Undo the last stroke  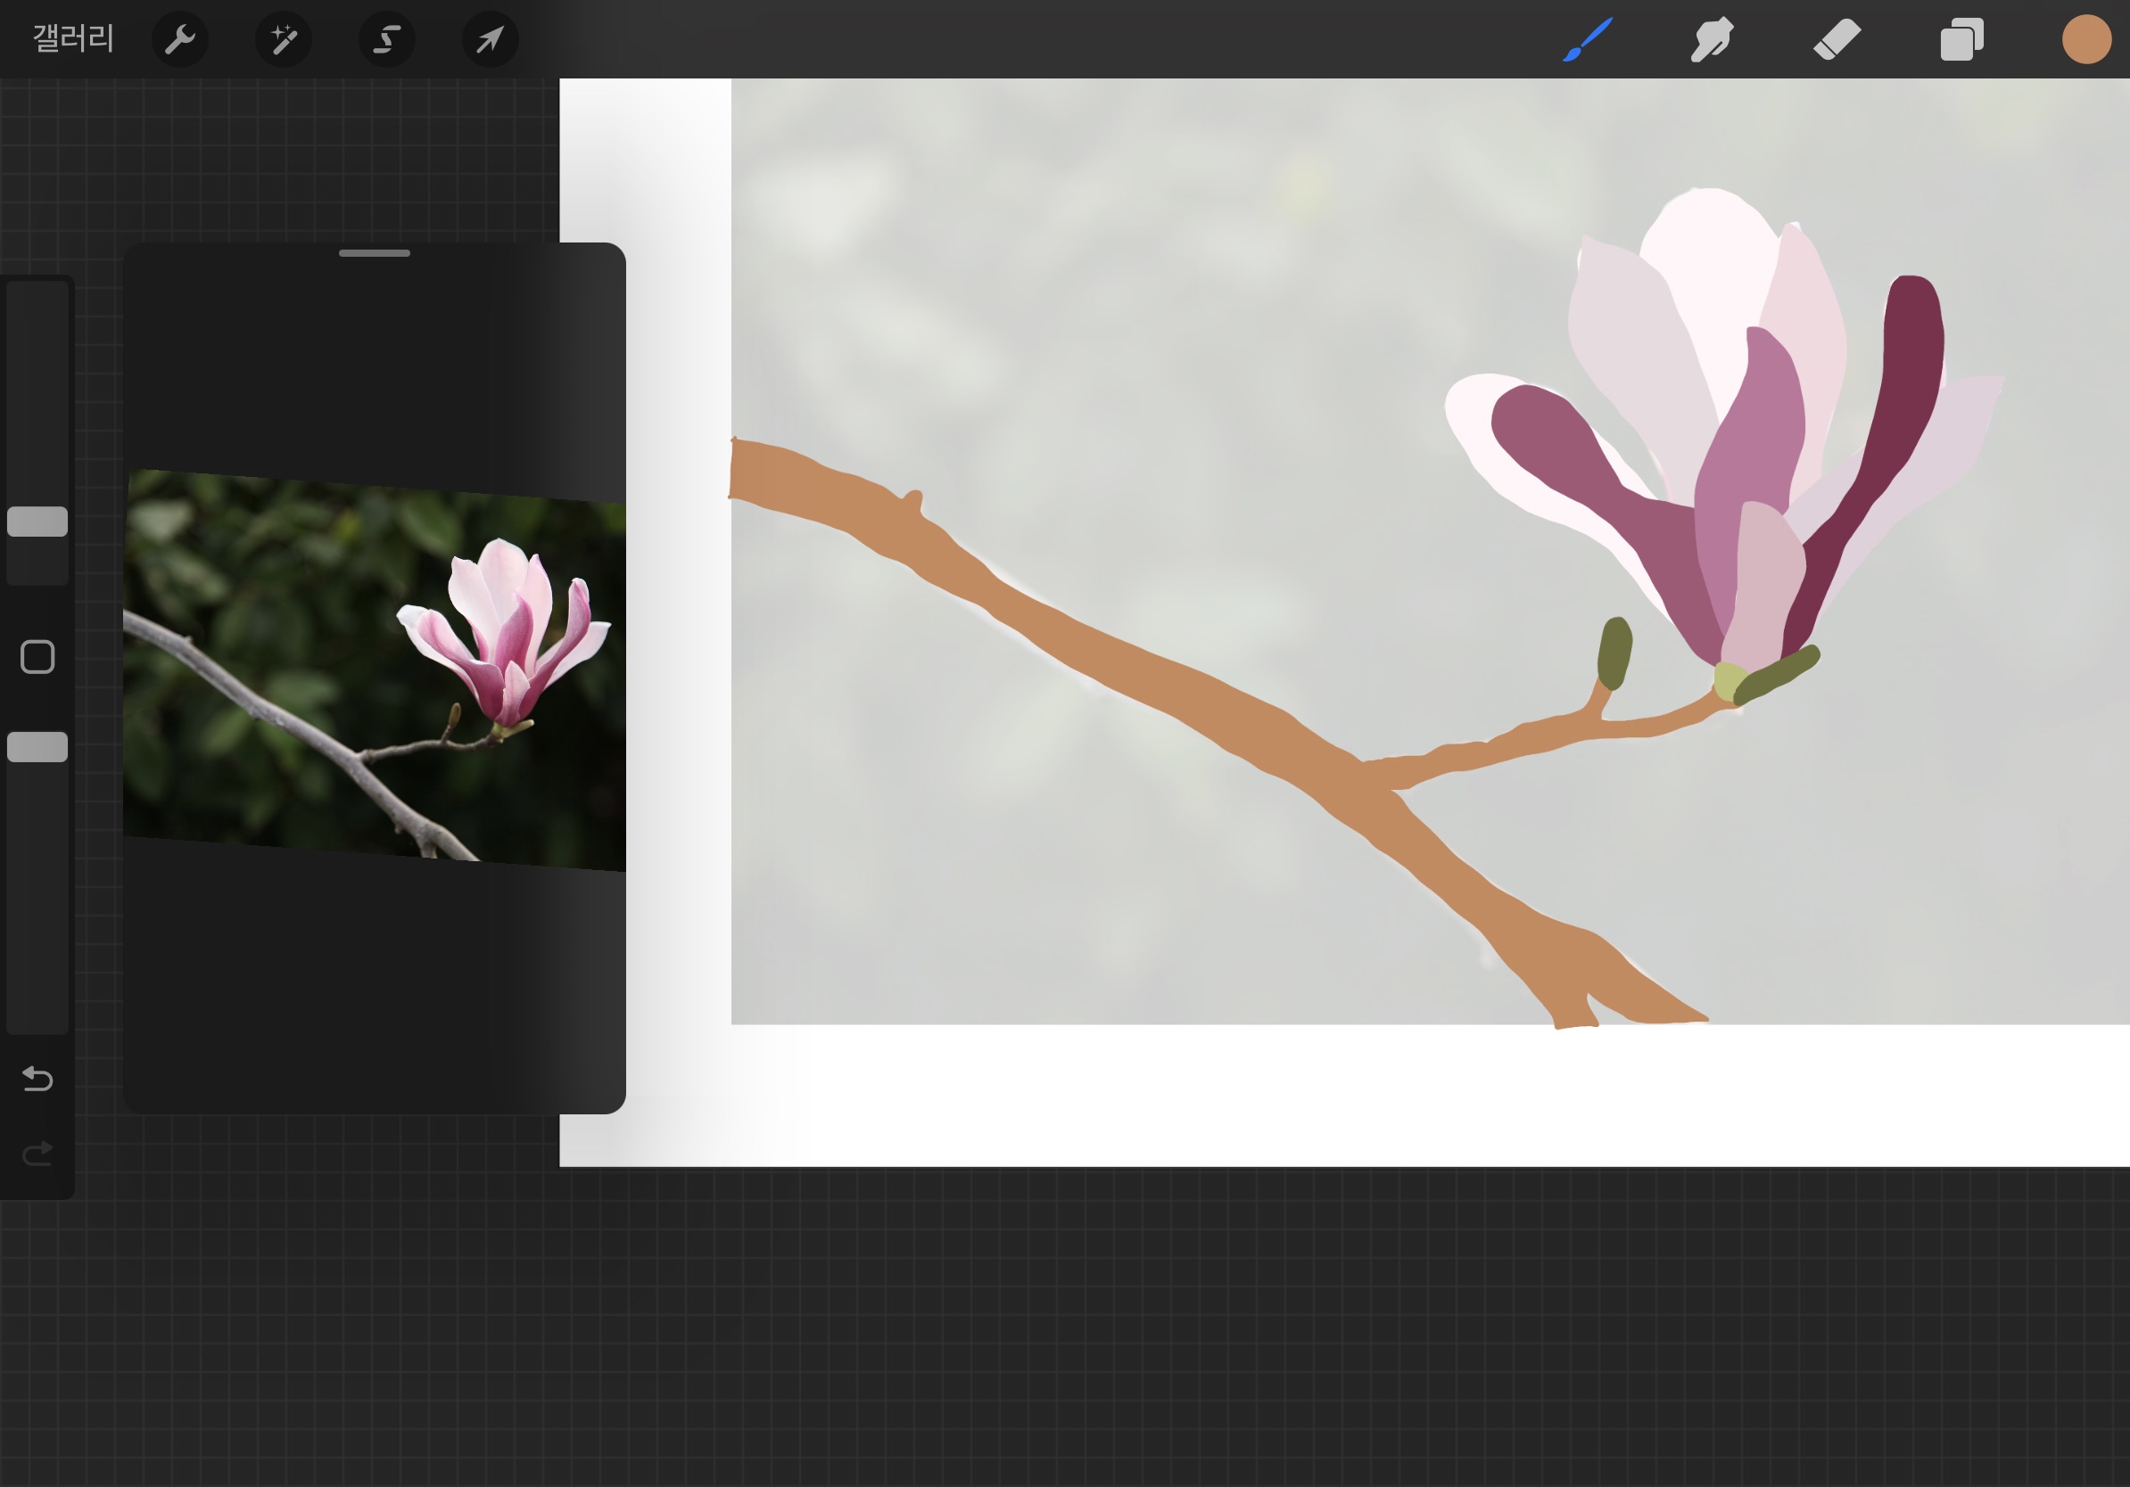coord(37,1078)
